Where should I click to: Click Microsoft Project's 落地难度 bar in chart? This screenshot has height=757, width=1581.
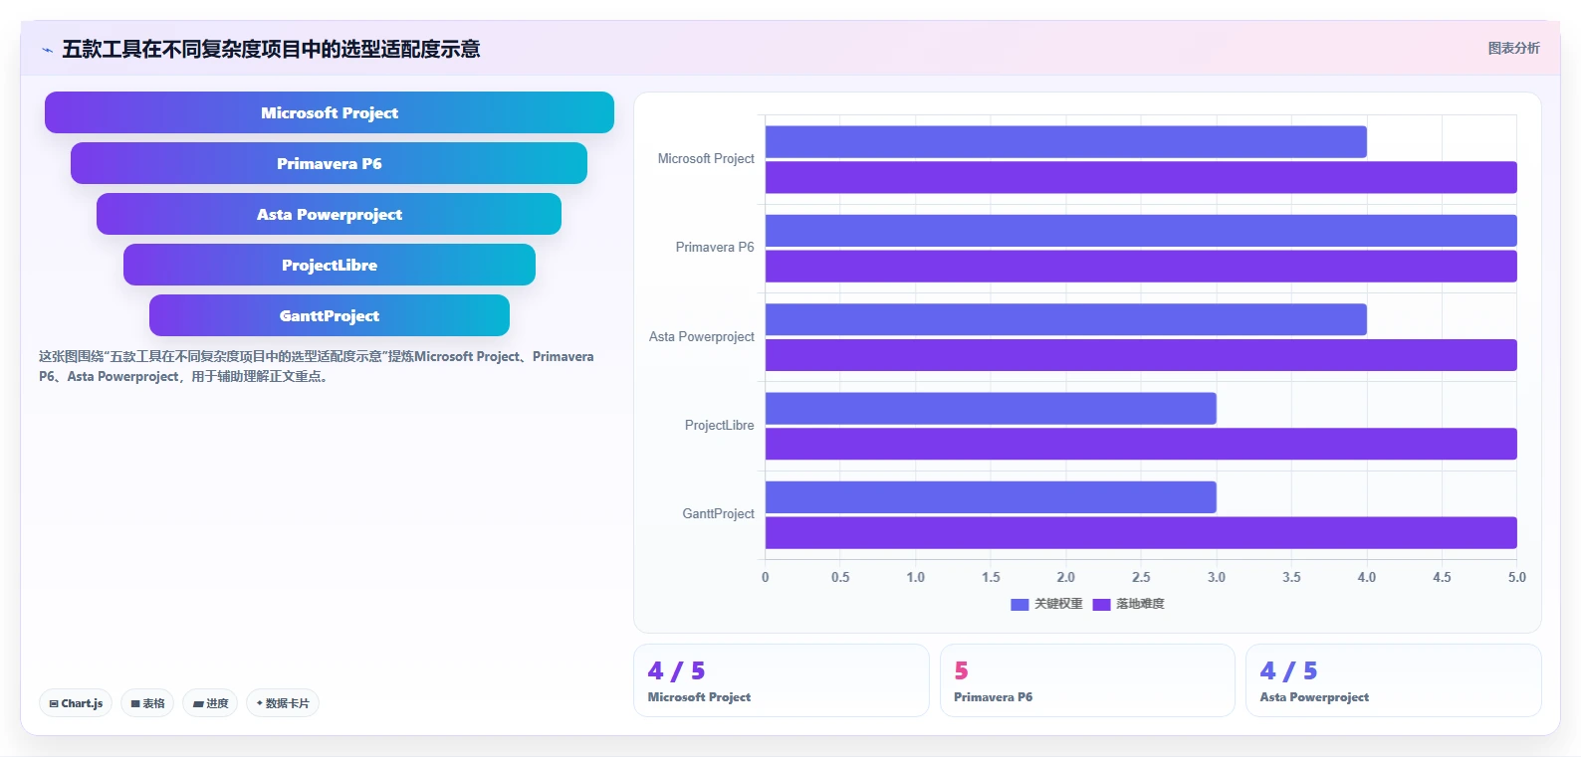coord(1141,177)
